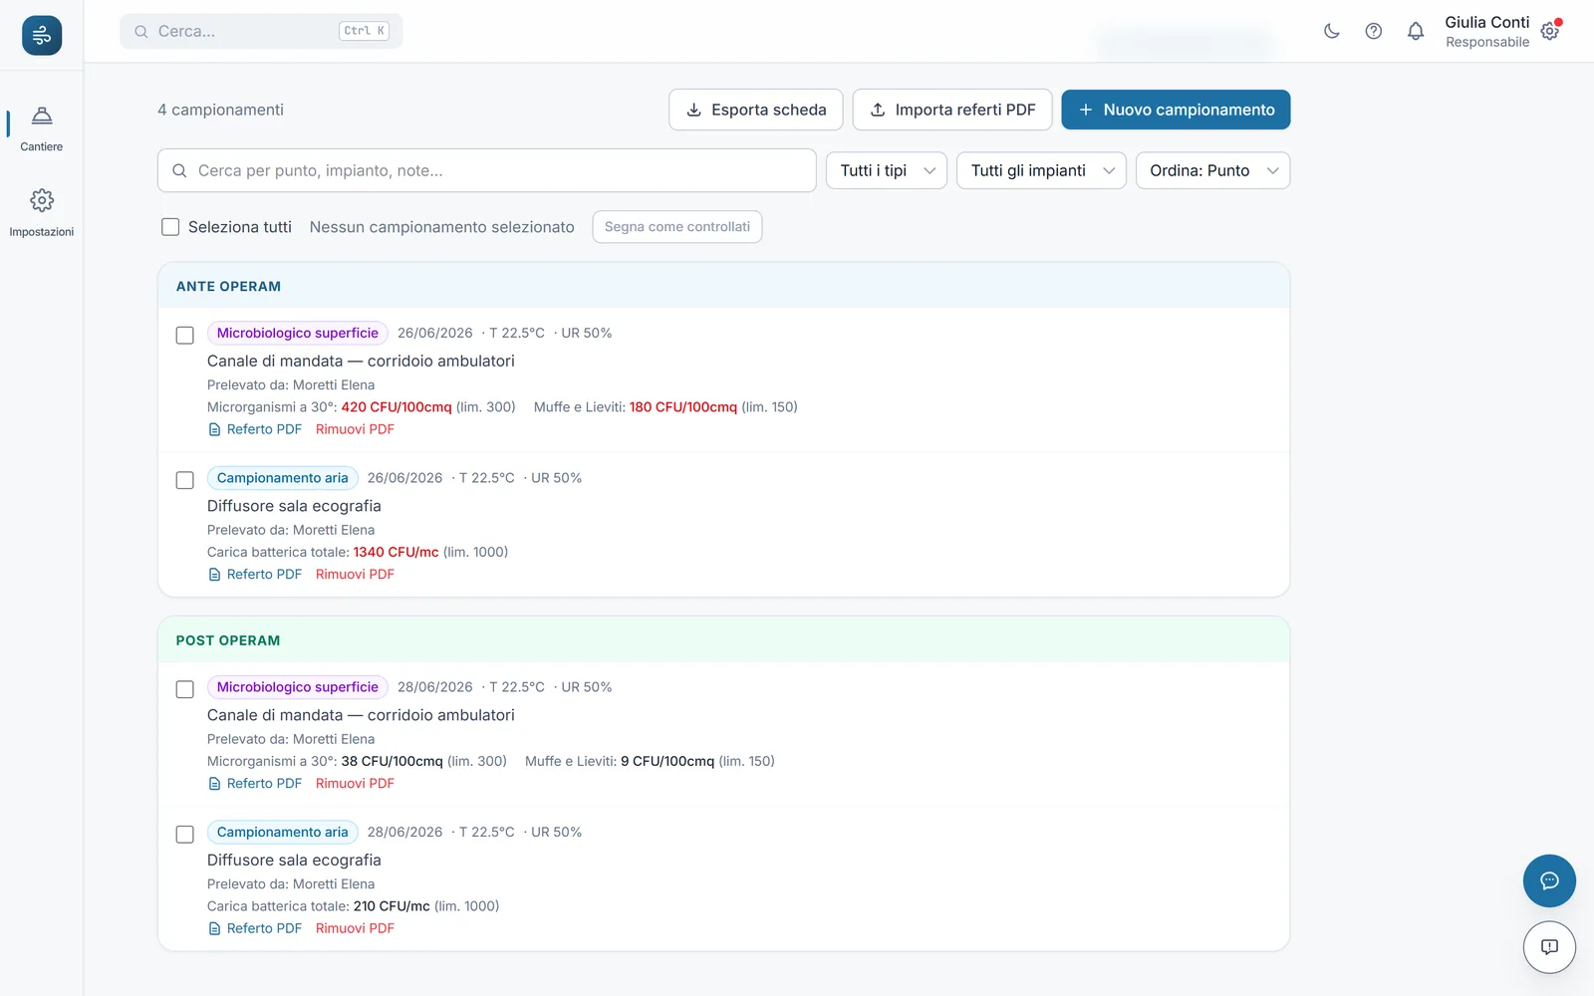Viewport: 1594px width, 996px height.
Task: Open the help question-mark icon
Action: (1374, 31)
